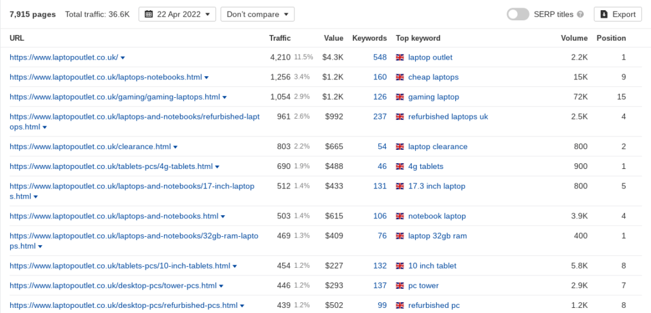Image resolution: width=651 pixels, height=313 pixels.
Task: Open 4g-tablets.html URL link
Action: tap(111, 166)
